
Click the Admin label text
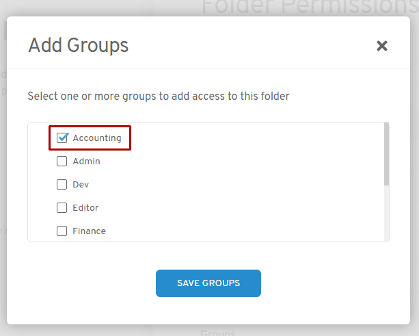point(86,161)
